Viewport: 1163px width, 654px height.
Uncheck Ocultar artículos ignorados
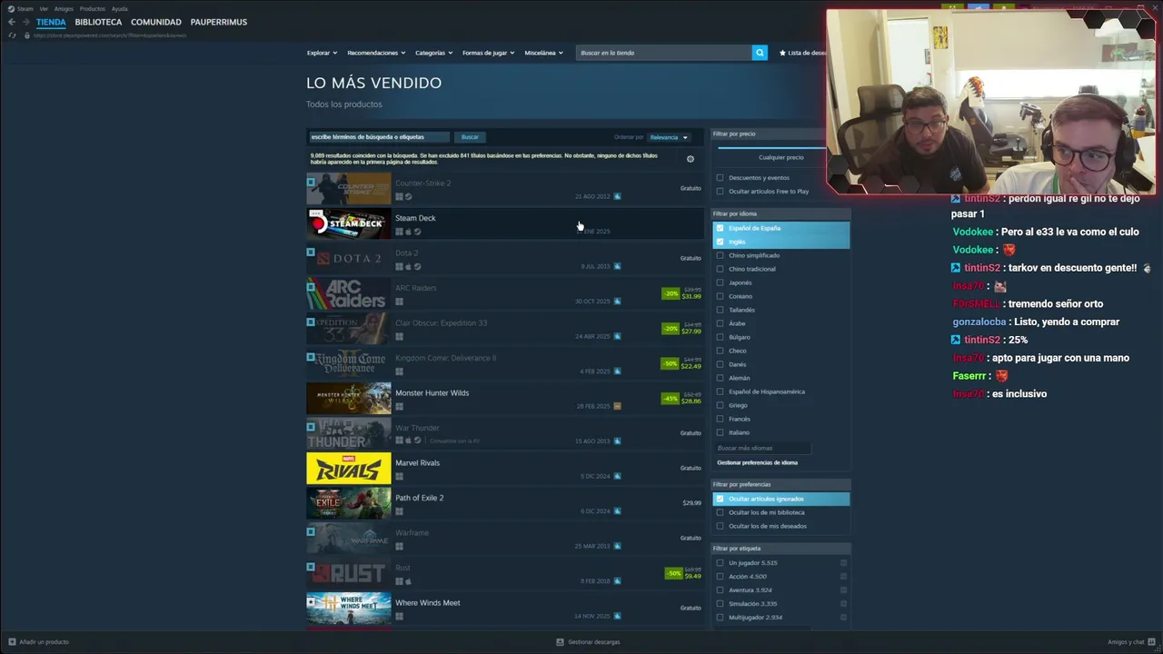721,499
